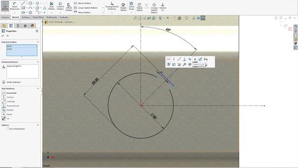
Task: Click Zoom to Fit in view toolbar
Action: pyautogui.click(x=135, y=18)
